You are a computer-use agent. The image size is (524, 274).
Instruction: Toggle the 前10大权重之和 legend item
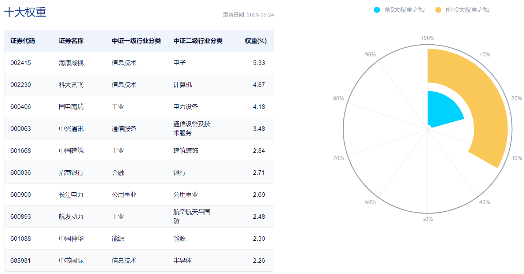tap(462, 10)
